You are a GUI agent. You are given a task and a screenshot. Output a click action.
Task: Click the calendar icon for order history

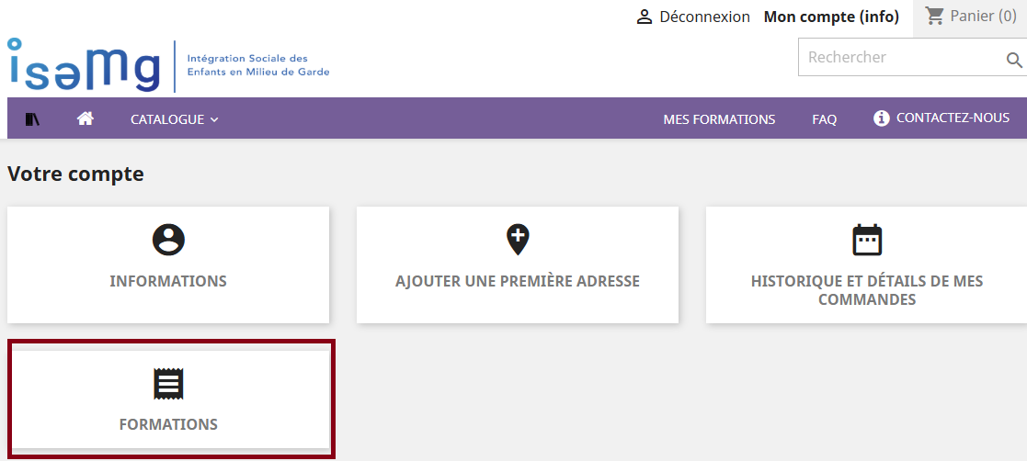click(867, 240)
